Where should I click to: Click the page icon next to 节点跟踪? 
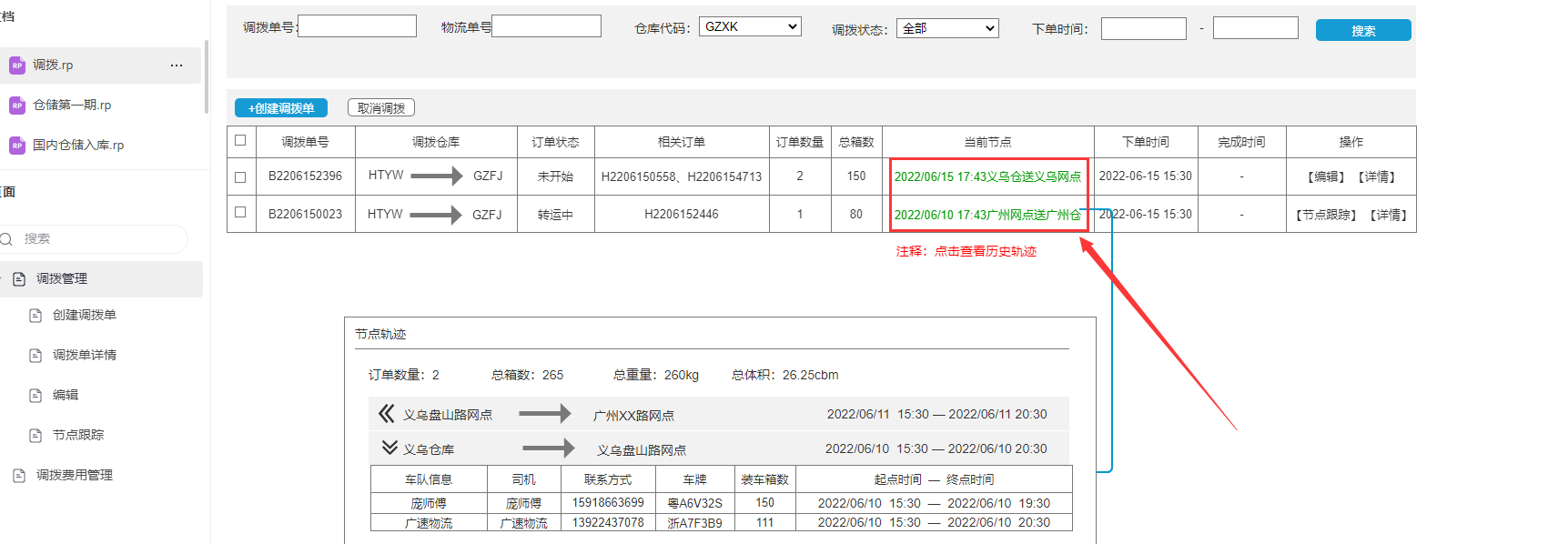[35, 436]
